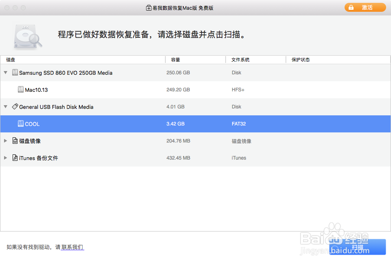Click the 磁盘 column header
391x264 pixels.
10,60
